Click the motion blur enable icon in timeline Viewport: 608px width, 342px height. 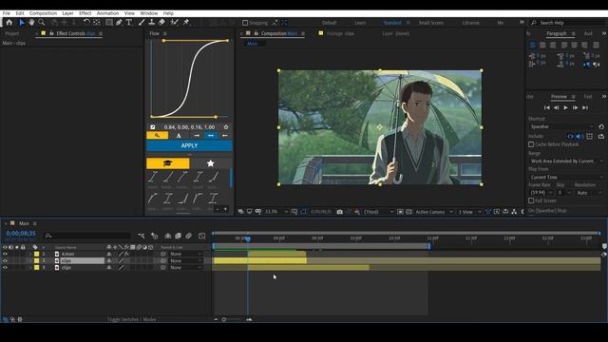click(x=189, y=236)
